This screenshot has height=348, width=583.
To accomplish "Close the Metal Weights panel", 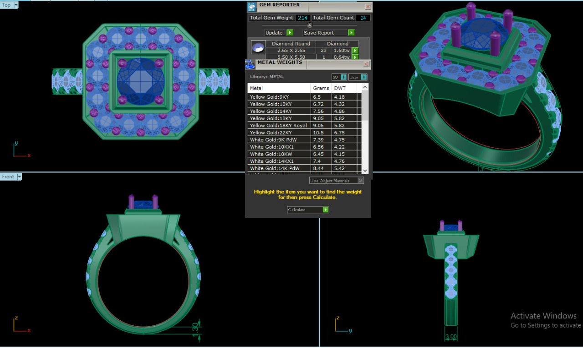I will pos(366,64).
